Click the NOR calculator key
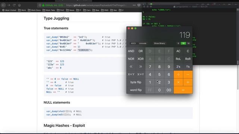This screenshot has height=134, width=239. click(x=131, y=59)
